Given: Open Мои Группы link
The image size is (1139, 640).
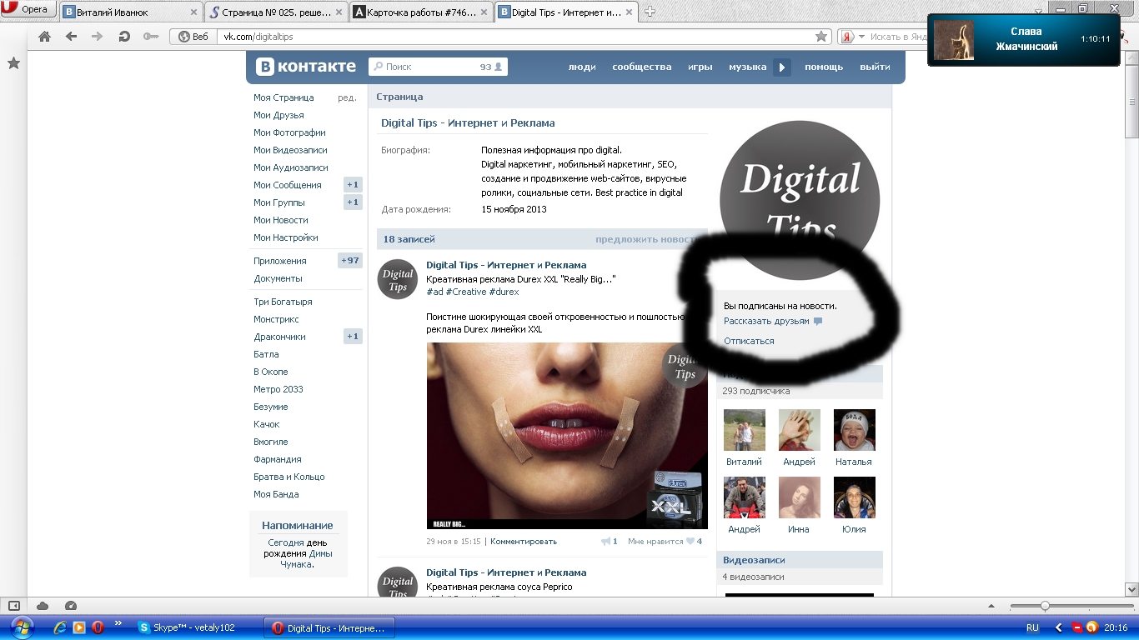Looking at the screenshot, I should [x=279, y=202].
